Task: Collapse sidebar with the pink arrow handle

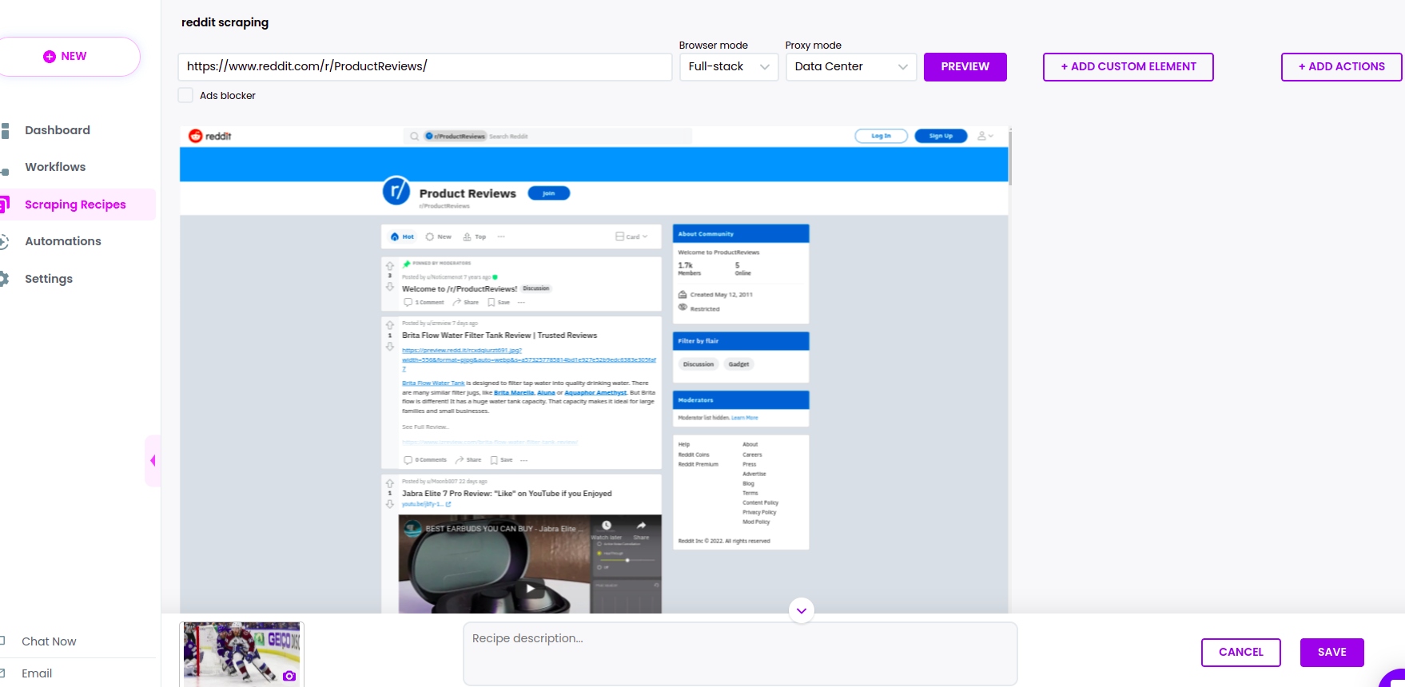Action: point(153,460)
